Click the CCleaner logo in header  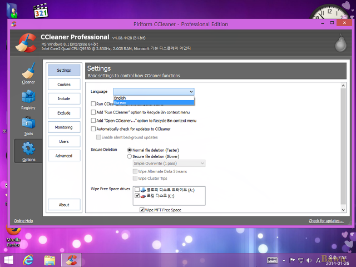click(x=26, y=43)
